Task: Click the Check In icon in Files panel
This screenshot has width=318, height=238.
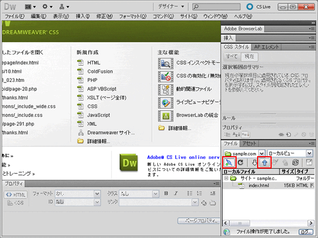Action: click(285, 163)
